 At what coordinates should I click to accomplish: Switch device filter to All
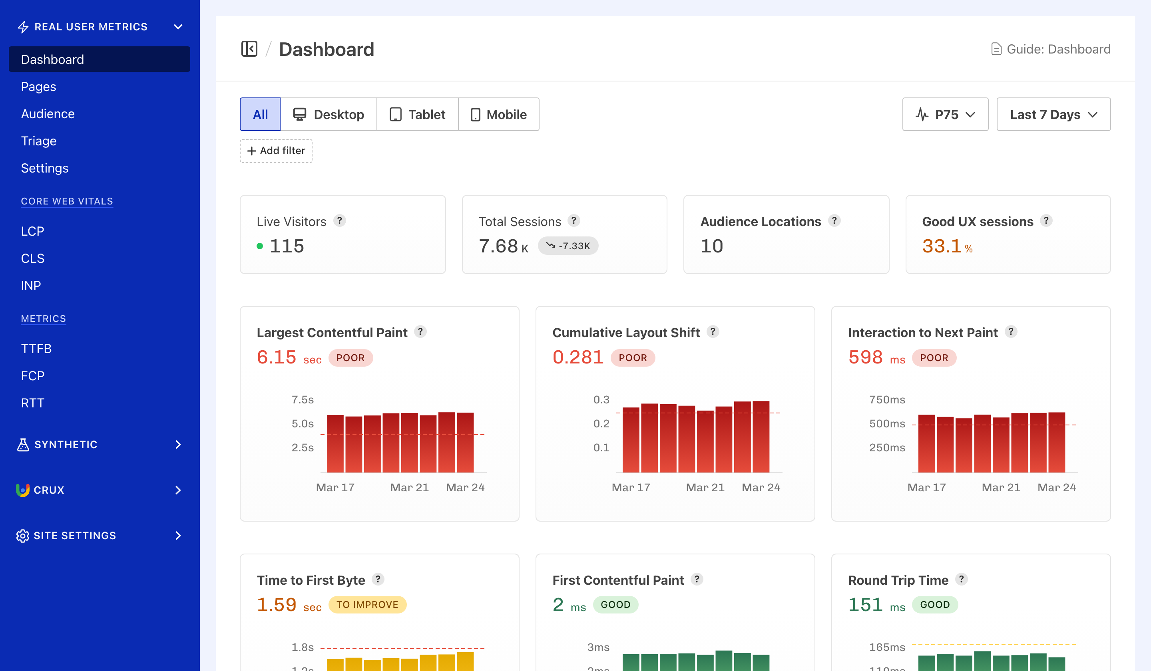tap(259, 114)
